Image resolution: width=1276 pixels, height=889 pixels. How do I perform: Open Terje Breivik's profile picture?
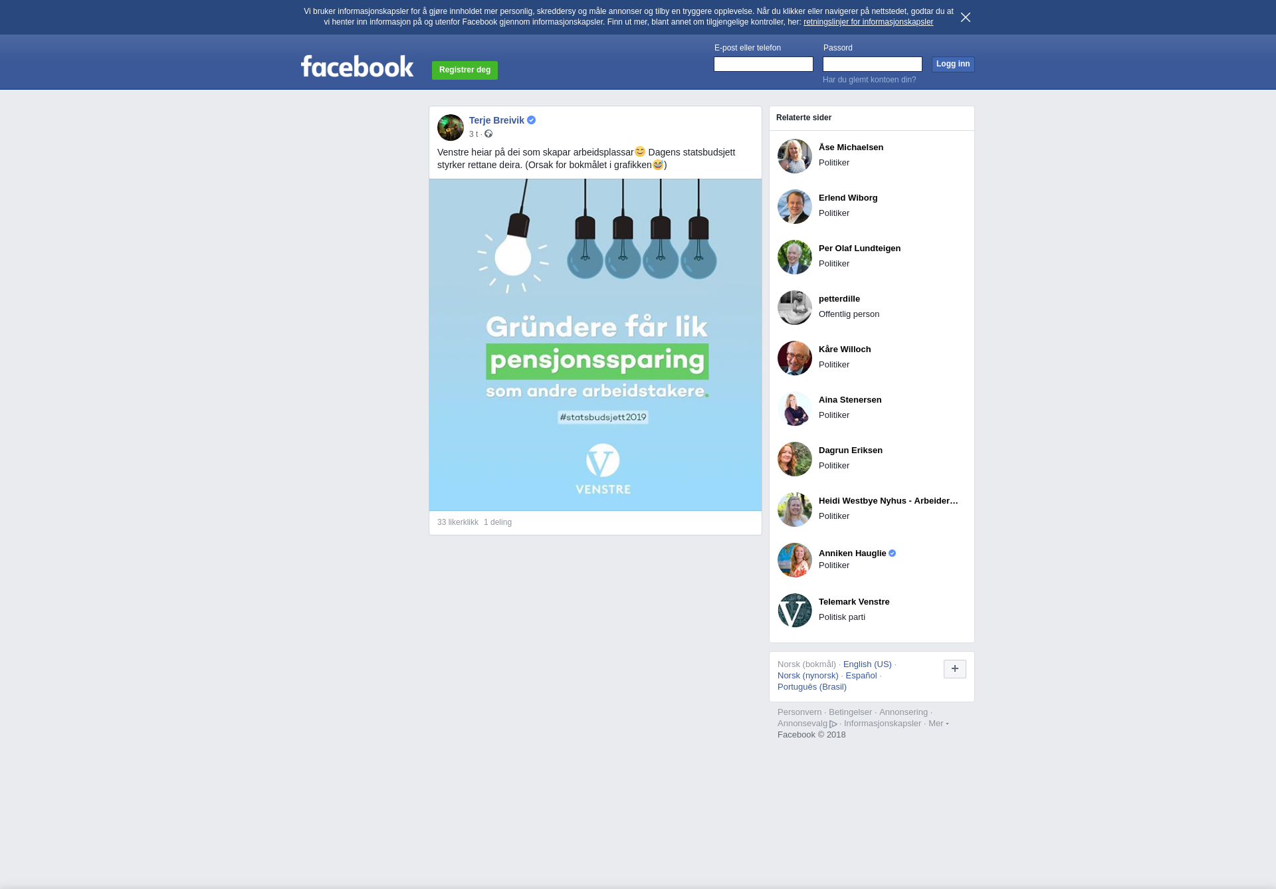coord(451,128)
